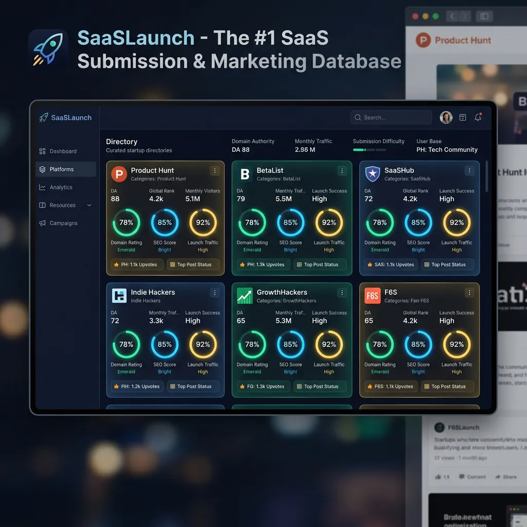Click Share in background browser post
Image resolution: width=527 pixels, height=527 pixels.
[506, 477]
